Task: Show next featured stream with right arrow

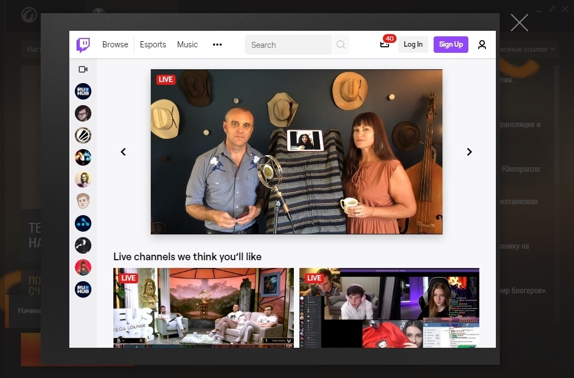Action: coord(469,152)
